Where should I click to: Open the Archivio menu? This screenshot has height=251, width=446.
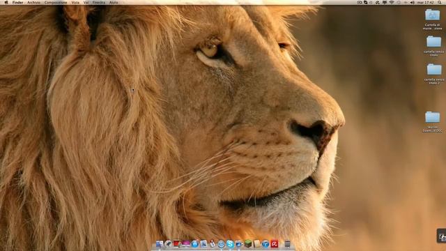34,2
